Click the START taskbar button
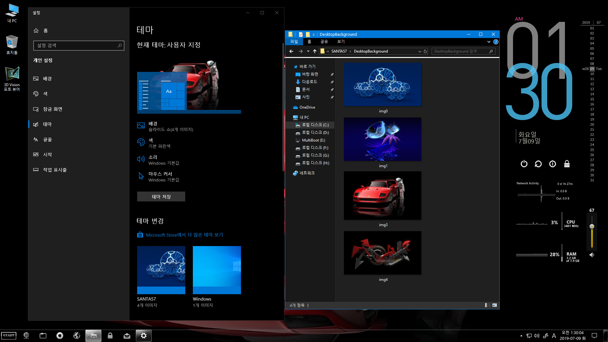The width and height of the screenshot is (608, 342). pyautogui.click(x=9, y=336)
